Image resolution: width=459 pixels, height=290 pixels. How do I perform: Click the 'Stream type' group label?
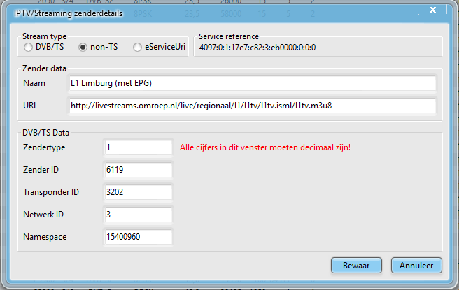click(45, 36)
